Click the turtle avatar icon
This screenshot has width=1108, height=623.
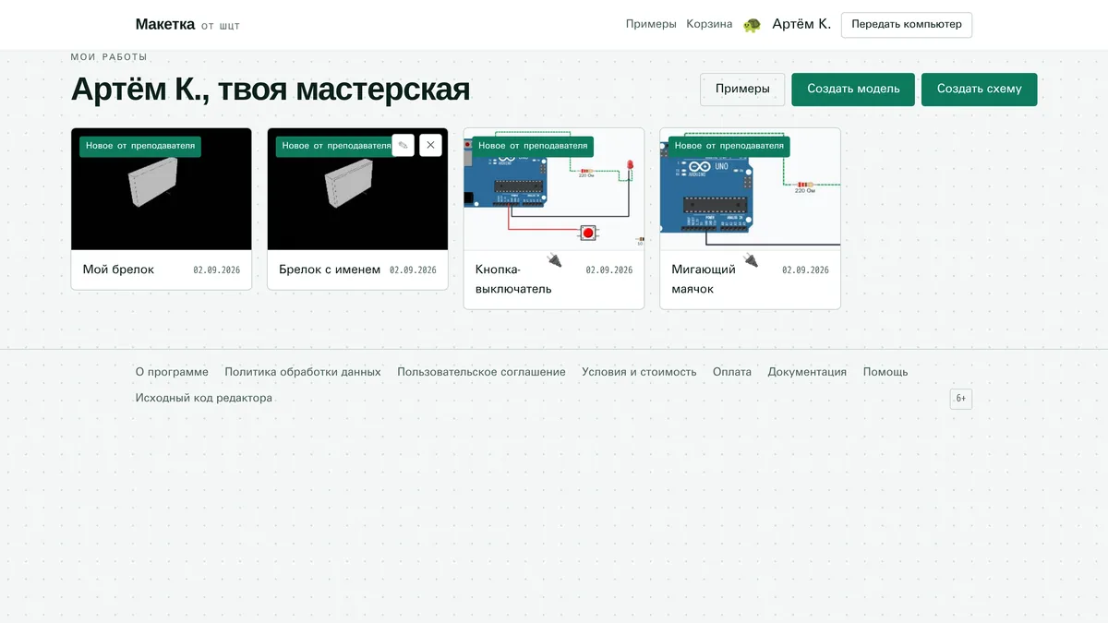(x=752, y=25)
